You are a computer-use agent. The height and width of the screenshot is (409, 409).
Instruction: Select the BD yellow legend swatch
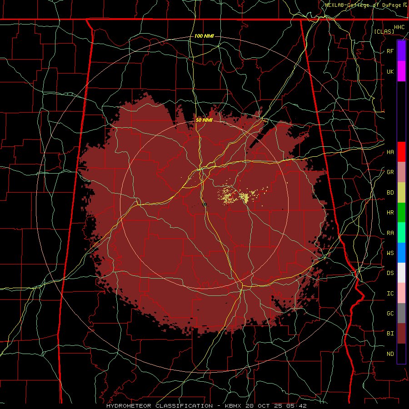tap(401, 192)
